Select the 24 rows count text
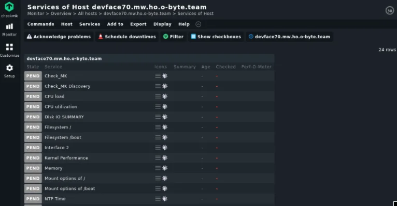This screenshot has height=206, width=397. point(387,50)
